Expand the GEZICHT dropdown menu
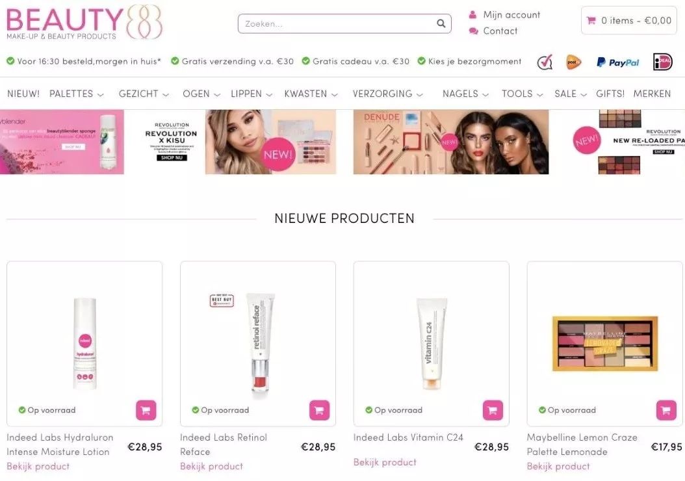 coord(144,94)
